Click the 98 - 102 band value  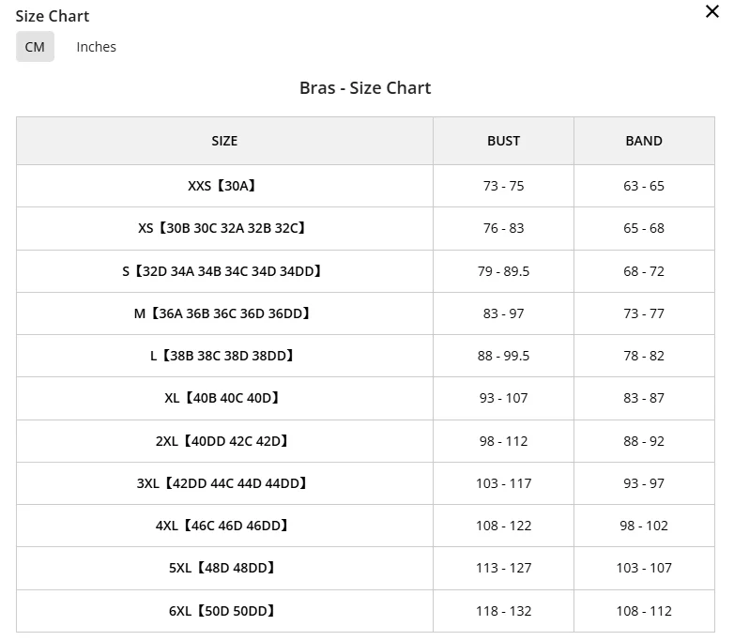coord(644,526)
